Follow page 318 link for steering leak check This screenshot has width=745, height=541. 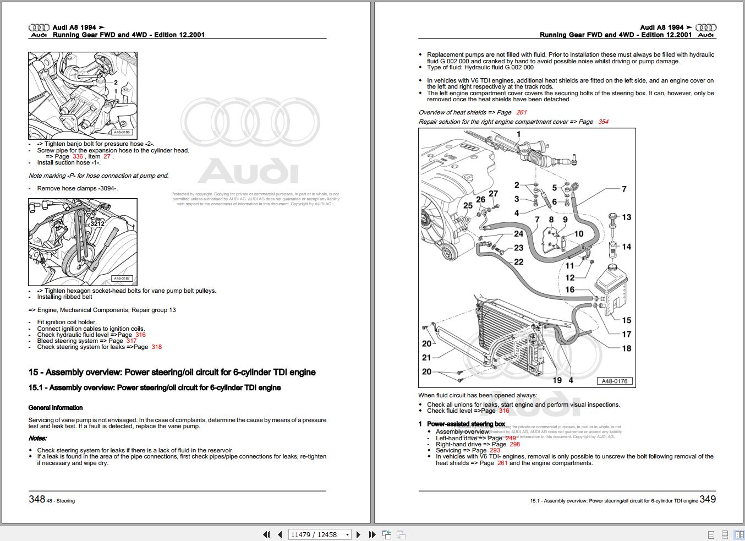tap(156, 347)
